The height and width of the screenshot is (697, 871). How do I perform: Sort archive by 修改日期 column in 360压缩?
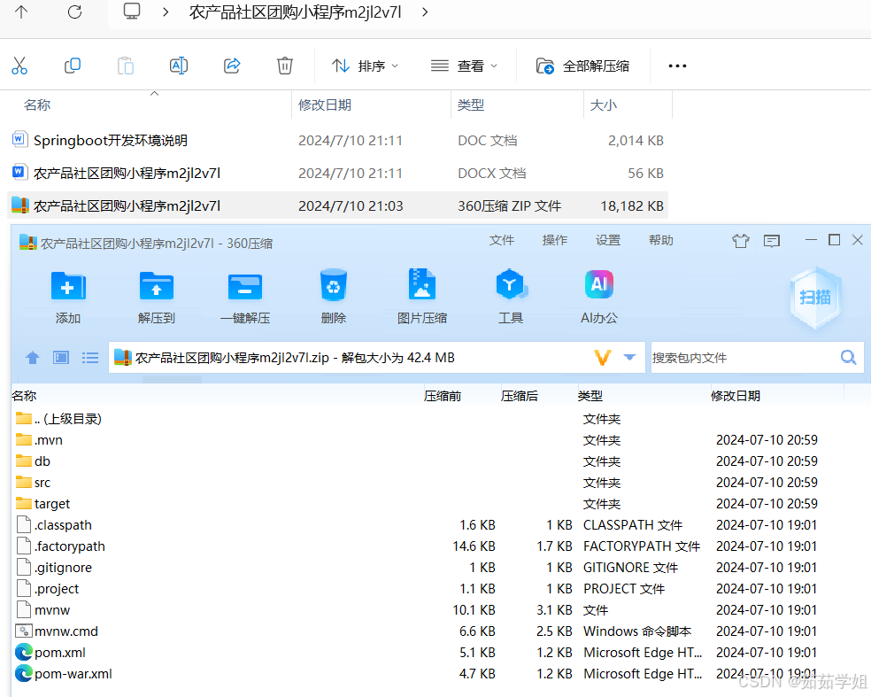[736, 396]
